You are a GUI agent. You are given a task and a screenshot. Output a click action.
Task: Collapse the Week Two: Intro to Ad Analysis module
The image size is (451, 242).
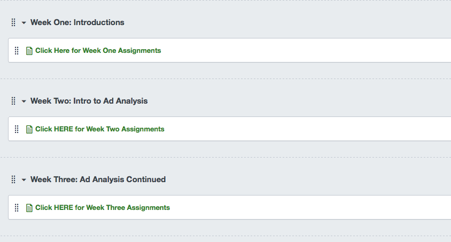(24, 102)
